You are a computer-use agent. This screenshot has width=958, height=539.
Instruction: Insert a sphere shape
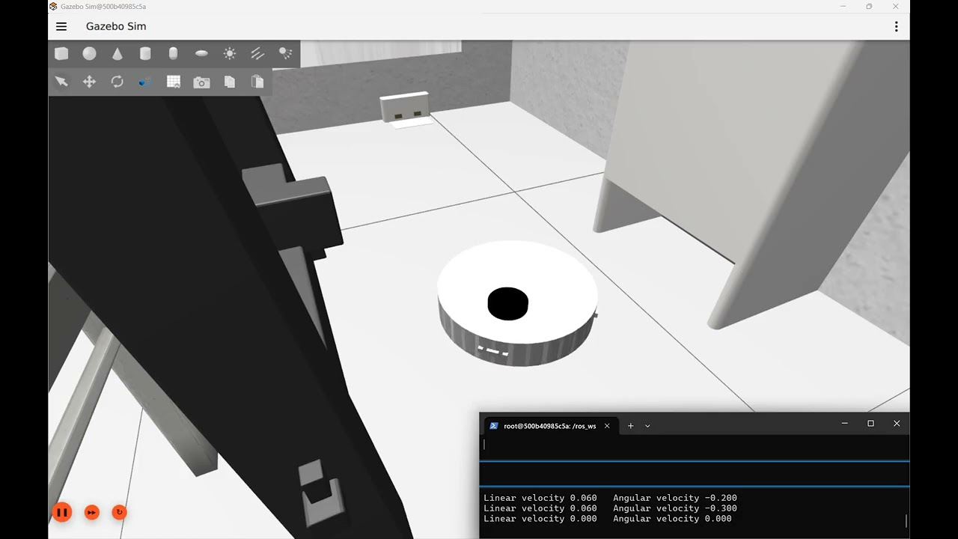point(89,53)
